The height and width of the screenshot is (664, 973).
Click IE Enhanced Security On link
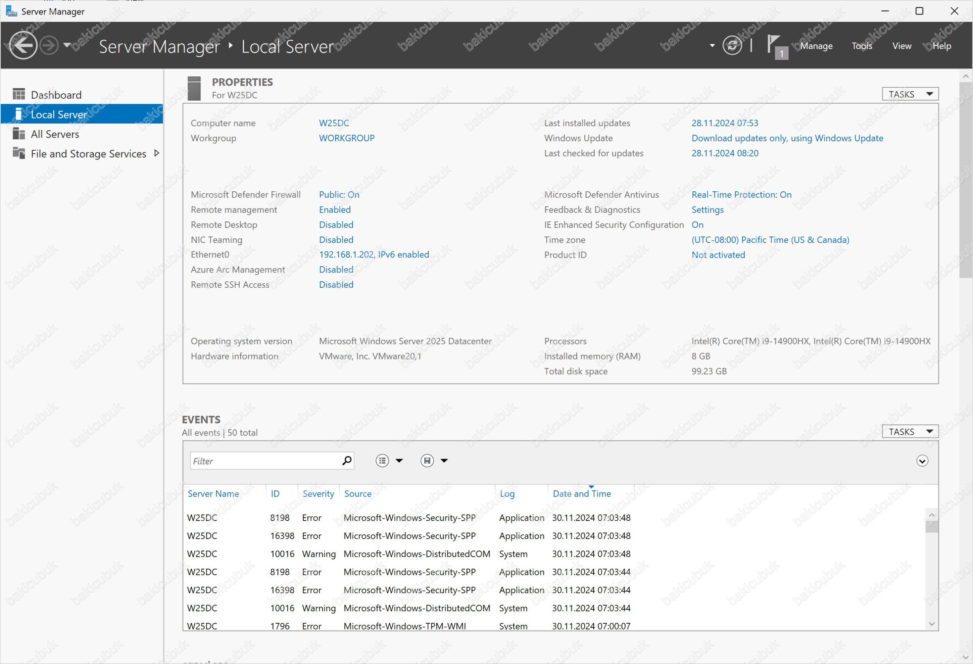(x=697, y=224)
